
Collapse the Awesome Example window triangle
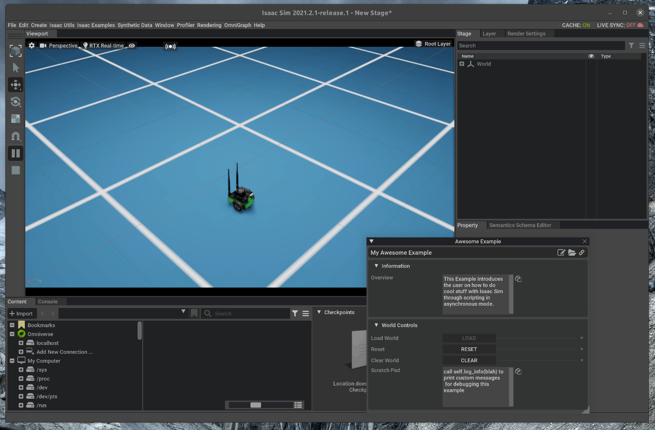click(x=371, y=241)
